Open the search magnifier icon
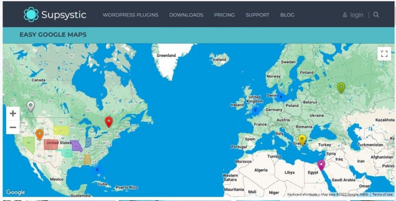Viewport: 396px width, 201px height. (376, 15)
